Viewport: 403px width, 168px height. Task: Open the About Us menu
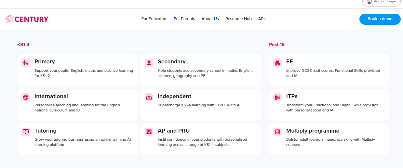210,19
